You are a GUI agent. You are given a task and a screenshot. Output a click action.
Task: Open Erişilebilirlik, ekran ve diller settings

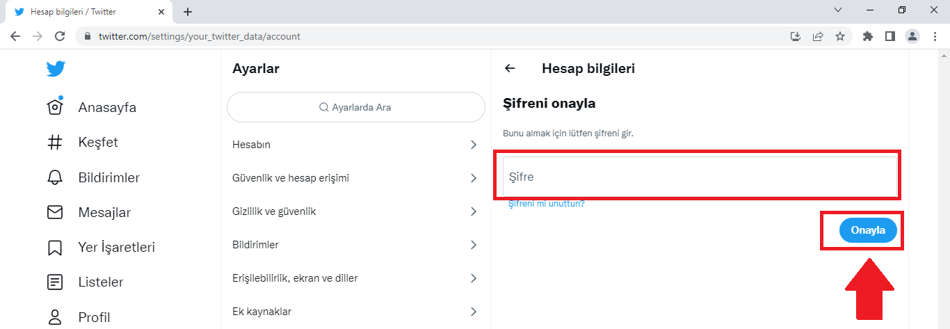355,278
